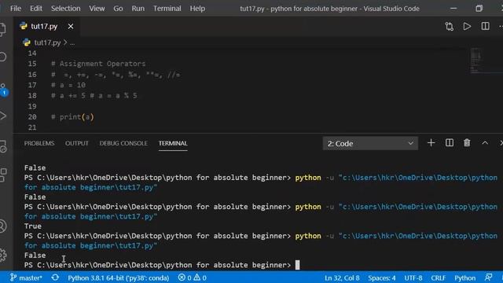
Task: Split the editor to the right
Action: click(486, 26)
